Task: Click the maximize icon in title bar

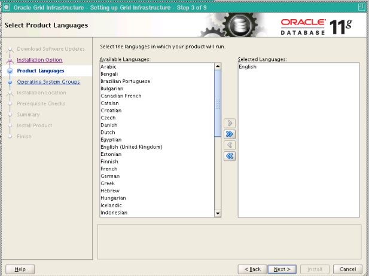Action: 361,7
